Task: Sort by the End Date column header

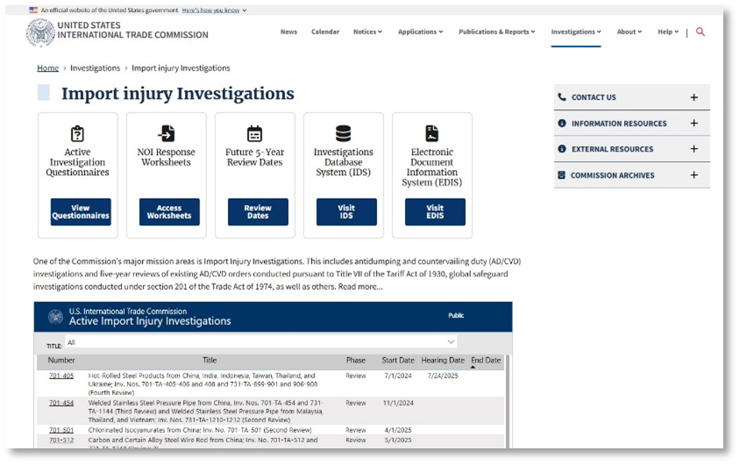Action: pyautogui.click(x=486, y=360)
